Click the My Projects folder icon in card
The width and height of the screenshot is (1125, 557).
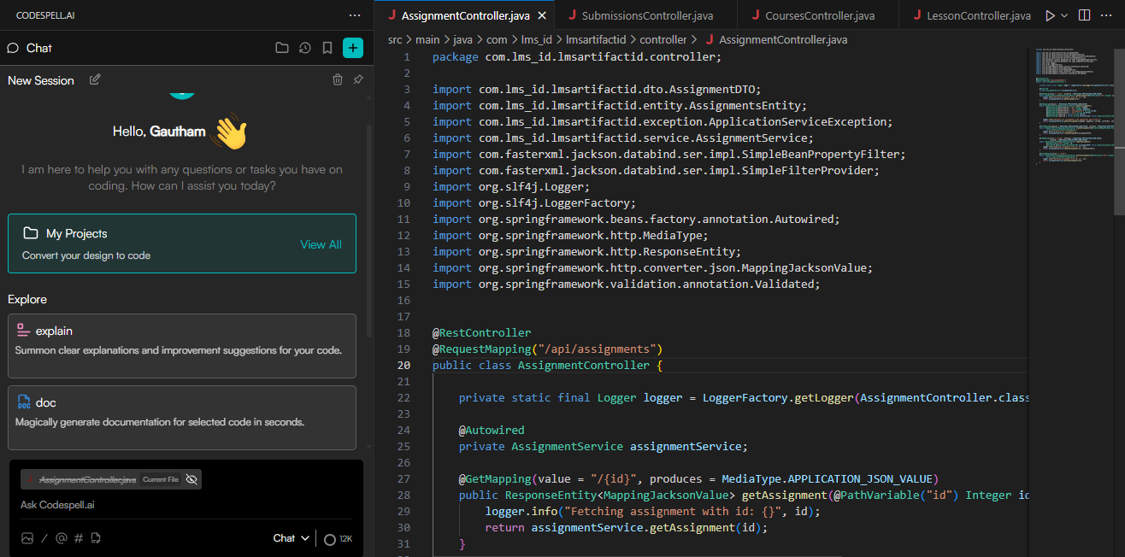tap(31, 233)
